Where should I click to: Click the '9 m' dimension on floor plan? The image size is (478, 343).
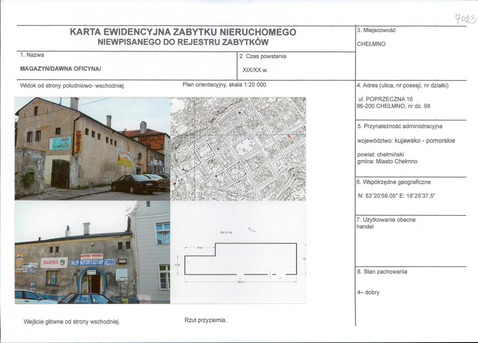click(200, 248)
